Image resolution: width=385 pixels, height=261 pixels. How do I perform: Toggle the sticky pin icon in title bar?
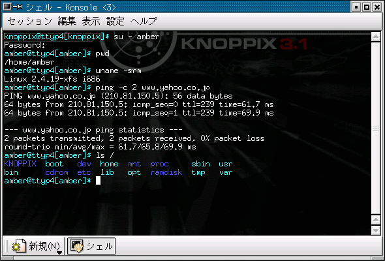click(18, 7)
